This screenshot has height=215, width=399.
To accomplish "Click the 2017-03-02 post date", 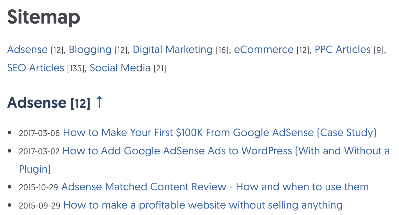I will pos(39,151).
